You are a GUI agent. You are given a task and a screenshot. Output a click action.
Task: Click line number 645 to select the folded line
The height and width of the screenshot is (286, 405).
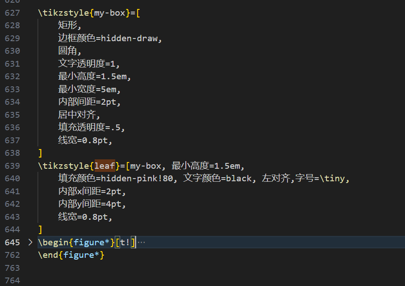coord(13,242)
